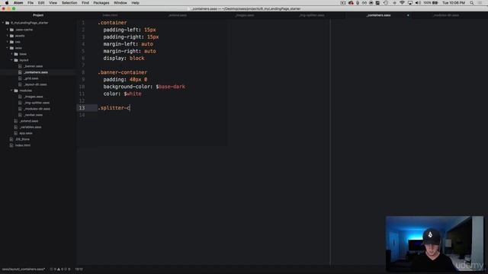Click the Project panel header
Screen dimensions: 488x274
point(38,15)
